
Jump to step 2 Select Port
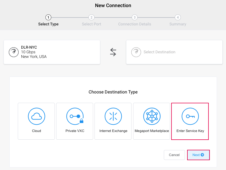91,17
